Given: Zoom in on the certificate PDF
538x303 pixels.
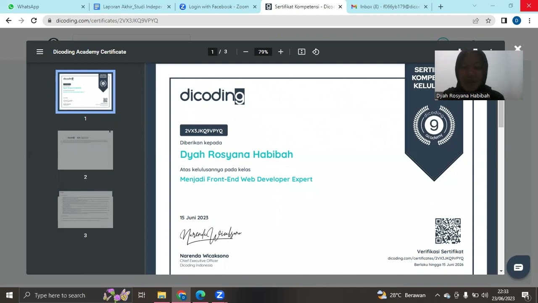Looking at the screenshot, I should [x=281, y=52].
